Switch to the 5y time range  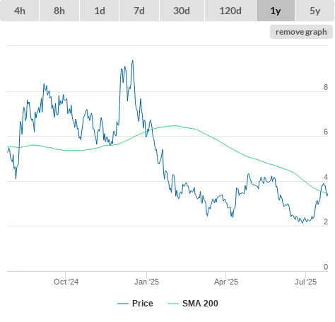point(315,11)
